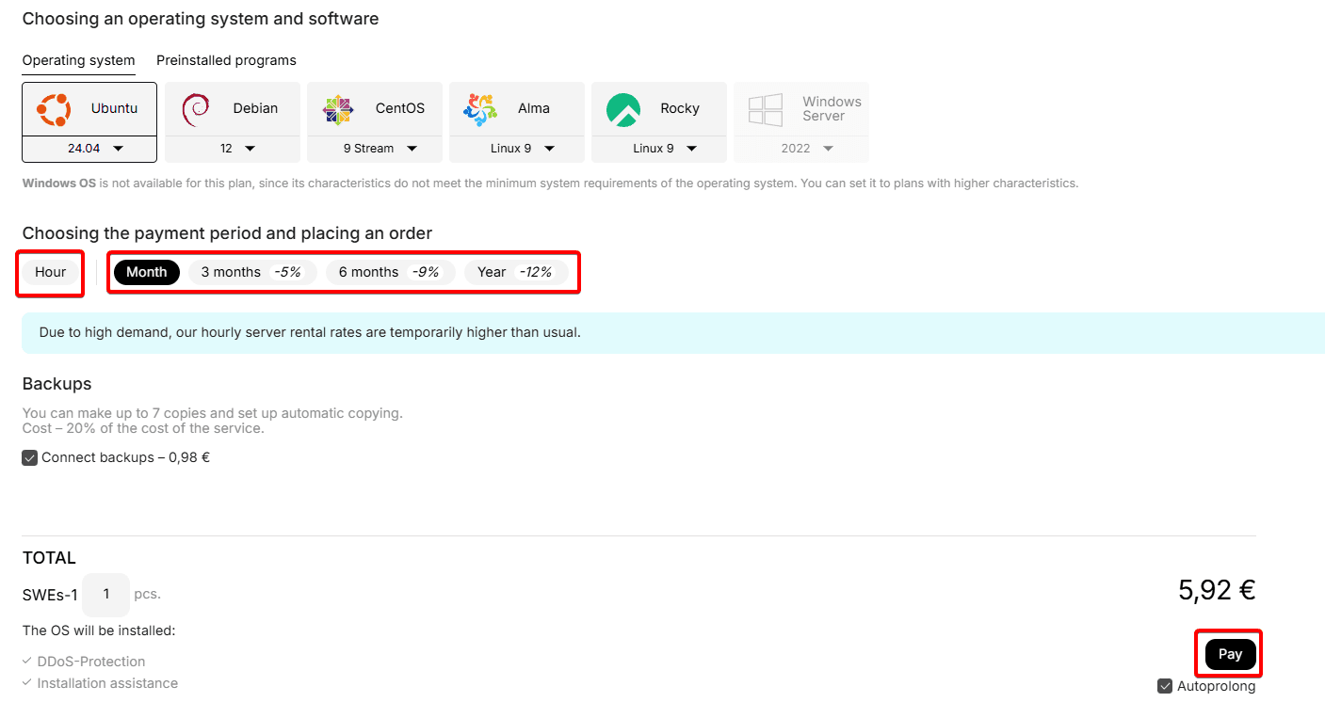Select the Ubuntu logo icon
Image resolution: width=1325 pixels, height=718 pixels.
54,109
